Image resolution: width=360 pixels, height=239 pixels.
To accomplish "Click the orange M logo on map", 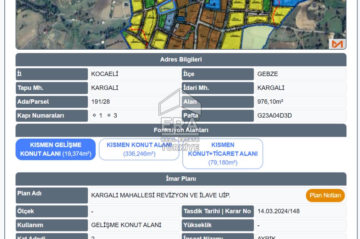I will (x=337, y=44).
